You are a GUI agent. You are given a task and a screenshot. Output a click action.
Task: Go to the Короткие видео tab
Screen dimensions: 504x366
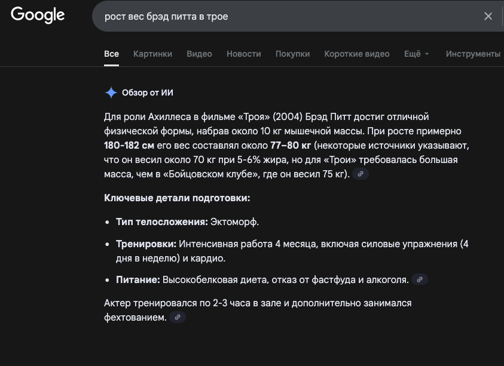356,54
